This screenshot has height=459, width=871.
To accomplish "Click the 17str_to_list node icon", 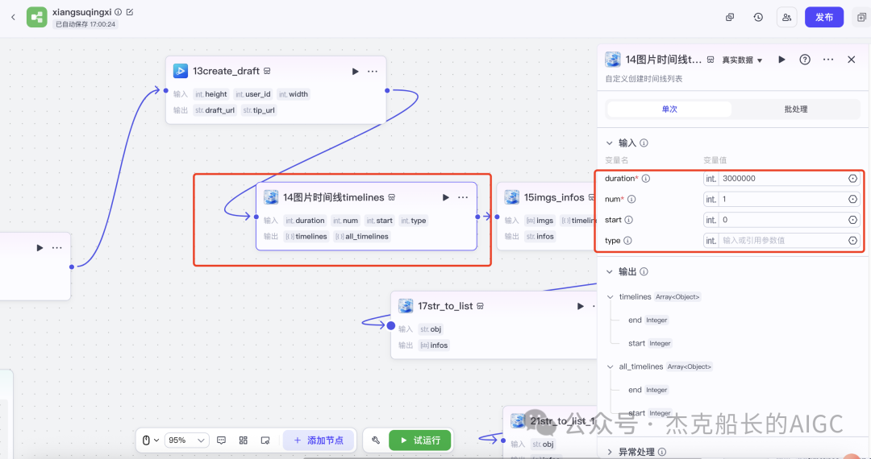I will [x=406, y=306].
